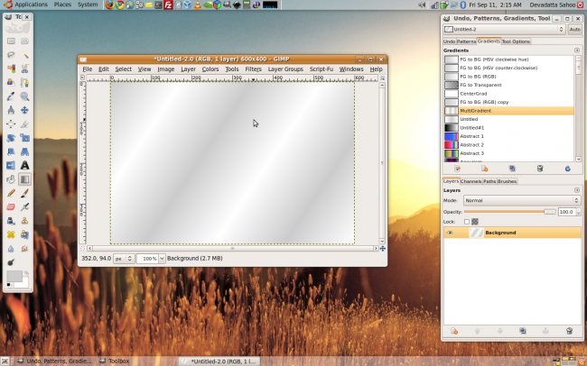587x366 pixels.
Task: Toggle the Auto button in dock
Action: [574, 29]
